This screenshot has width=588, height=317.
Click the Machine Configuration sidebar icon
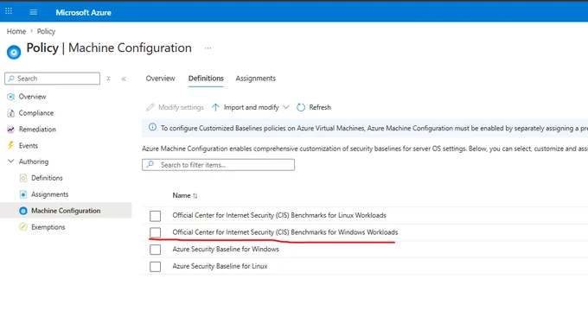(23, 211)
